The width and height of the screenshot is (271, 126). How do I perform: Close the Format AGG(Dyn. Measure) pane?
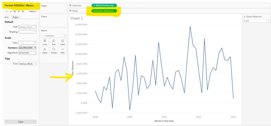tap(37, 6)
